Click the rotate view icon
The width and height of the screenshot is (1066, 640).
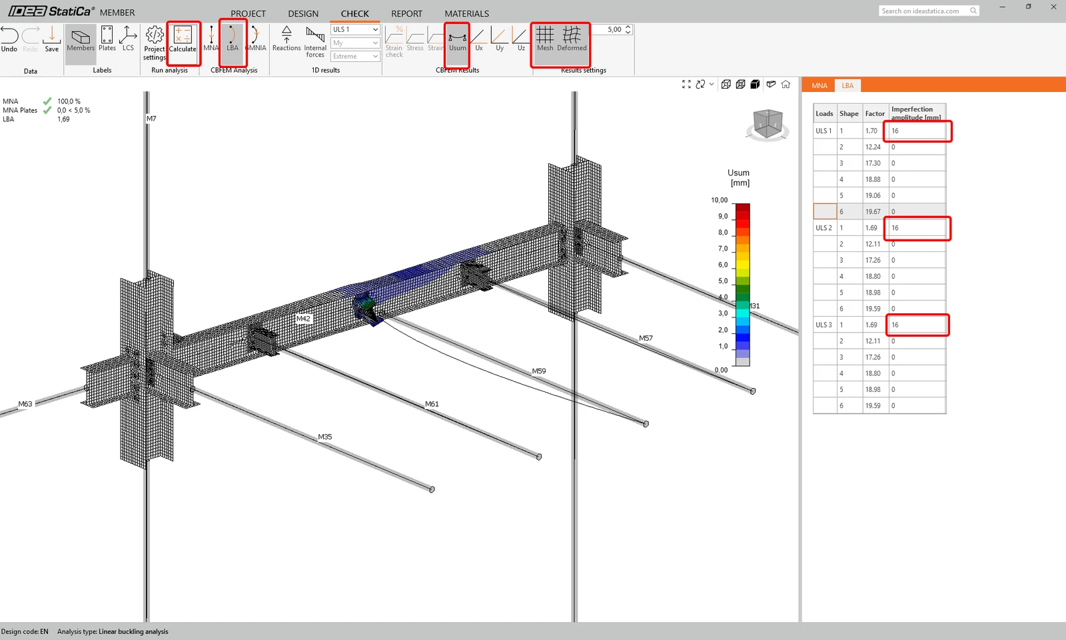click(x=700, y=85)
